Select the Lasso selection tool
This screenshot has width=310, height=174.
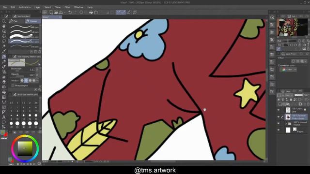click(3, 41)
